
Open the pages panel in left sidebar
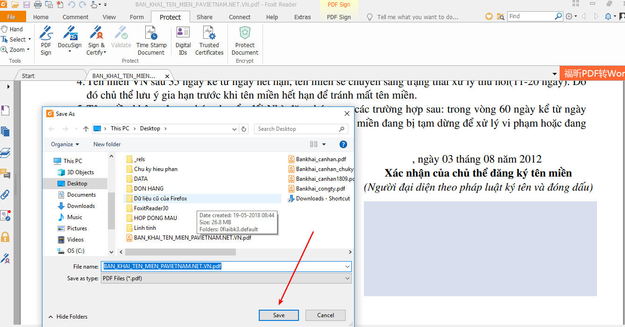tap(5, 132)
